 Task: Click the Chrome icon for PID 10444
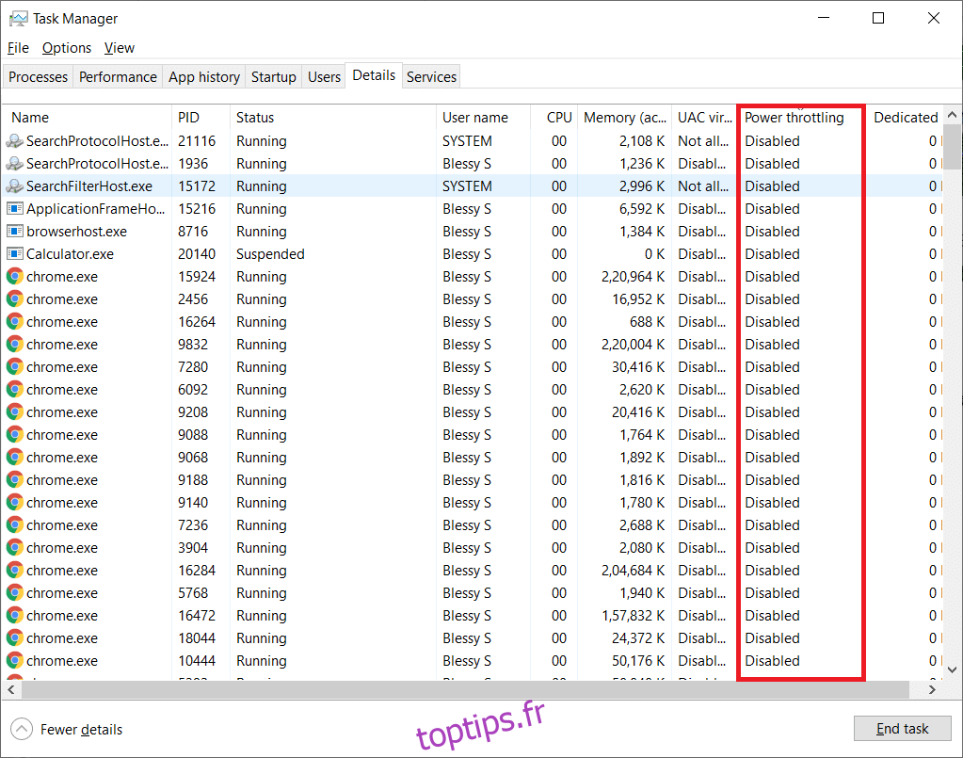tap(15, 661)
